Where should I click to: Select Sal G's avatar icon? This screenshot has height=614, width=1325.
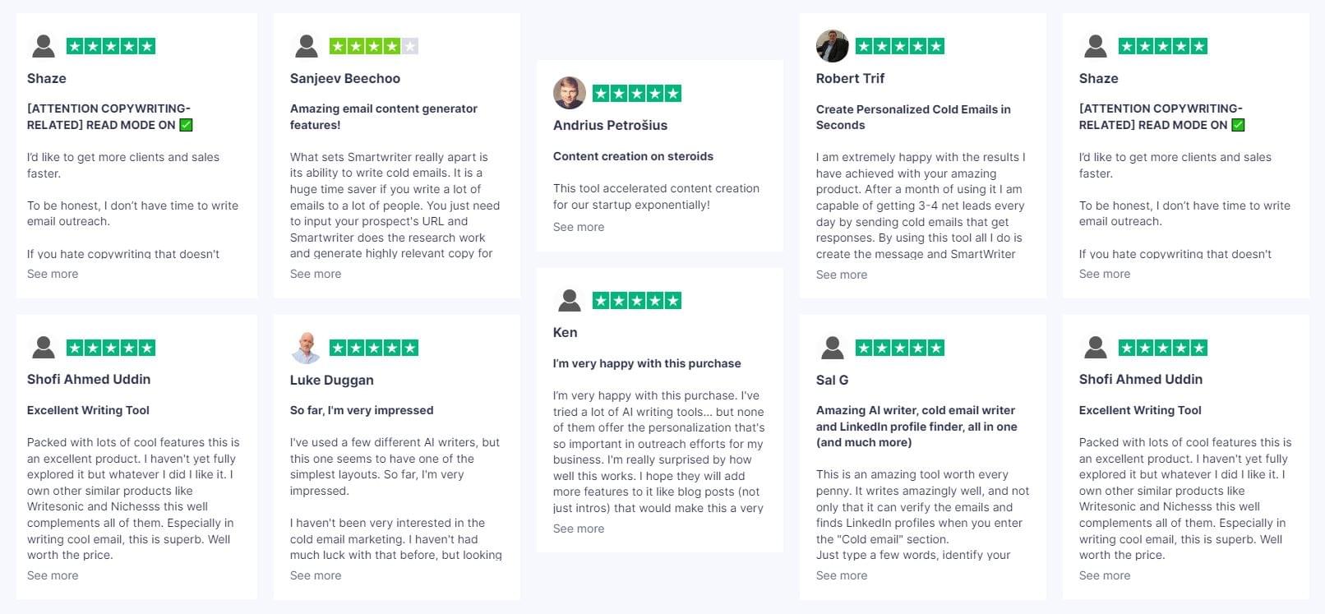832,348
